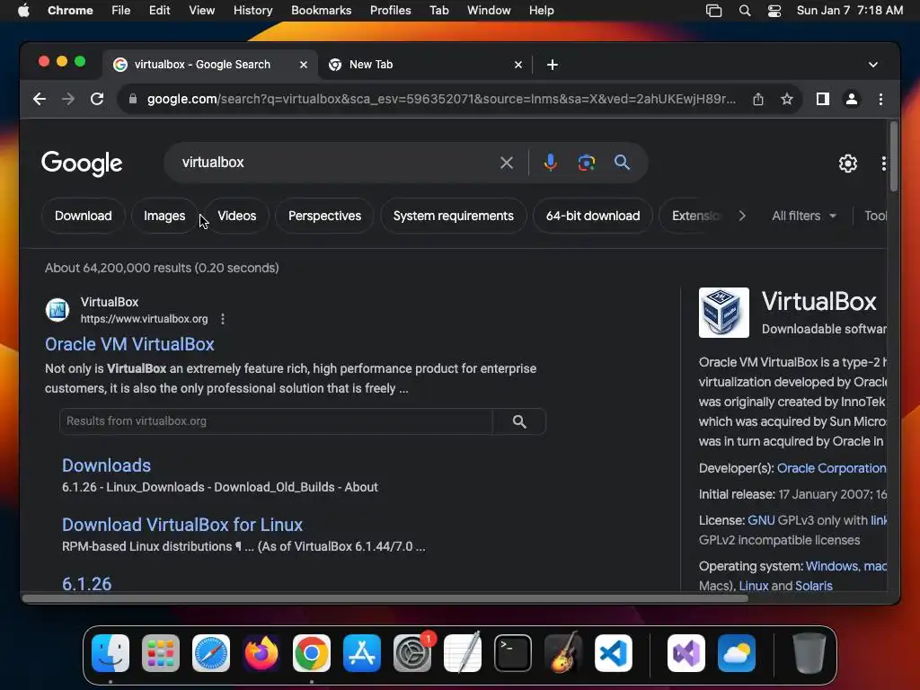Filter results by Videos
This screenshot has width=920, height=690.
tap(237, 216)
